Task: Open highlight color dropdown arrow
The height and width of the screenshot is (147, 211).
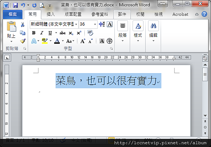Action: 51,41
